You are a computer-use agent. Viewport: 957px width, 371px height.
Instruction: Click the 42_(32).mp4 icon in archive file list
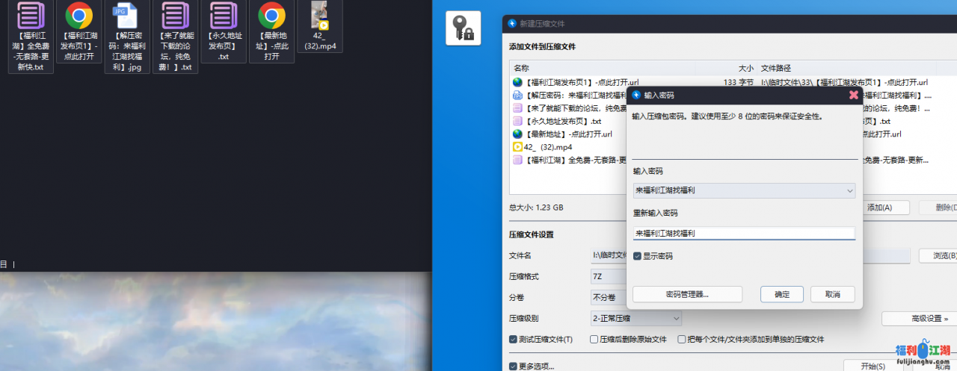(517, 147)
